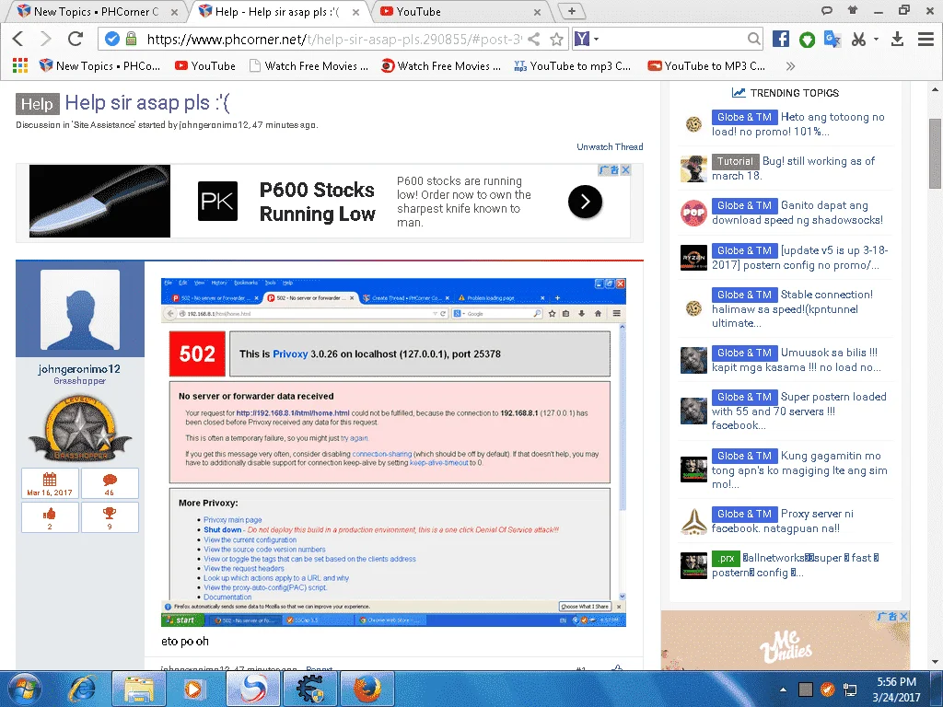Open Firefox from the taskbar
Viewport: 943px width, 707px height.
367,689
